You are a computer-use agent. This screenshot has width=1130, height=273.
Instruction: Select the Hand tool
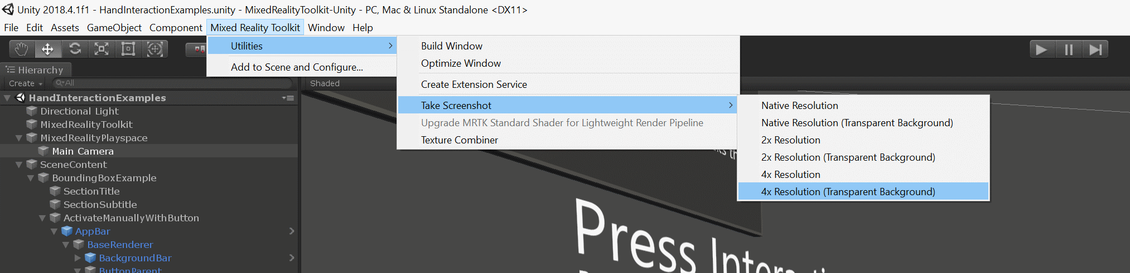point(21,49)
